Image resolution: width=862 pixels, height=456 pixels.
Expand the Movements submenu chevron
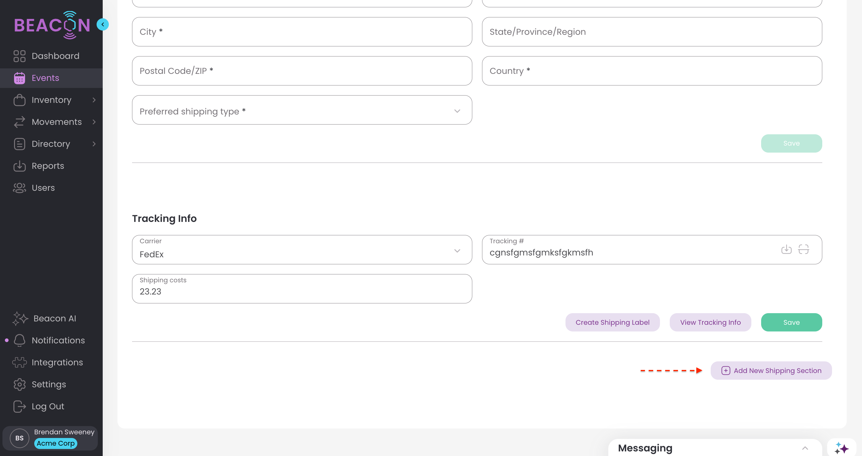94,122
